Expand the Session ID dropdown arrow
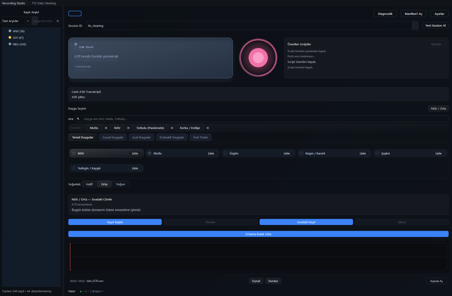Viewport: 452px width, 296px height. coord(415,25)
